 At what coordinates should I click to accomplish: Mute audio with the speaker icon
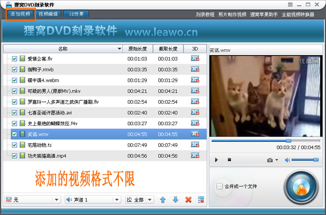287,160
